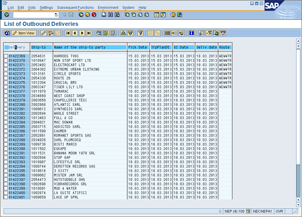Expand the status bar system info selector
This screenshot has width=302, height=217.
[248, 211]
